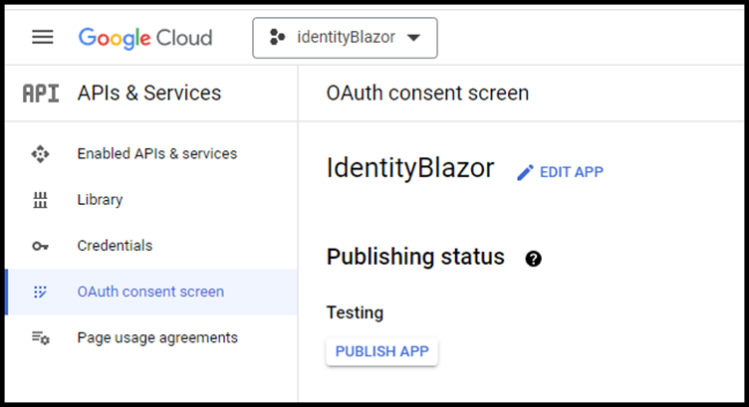
Task: Click the API icon beside APIs & Services
Action: click(x=41, y=93)
